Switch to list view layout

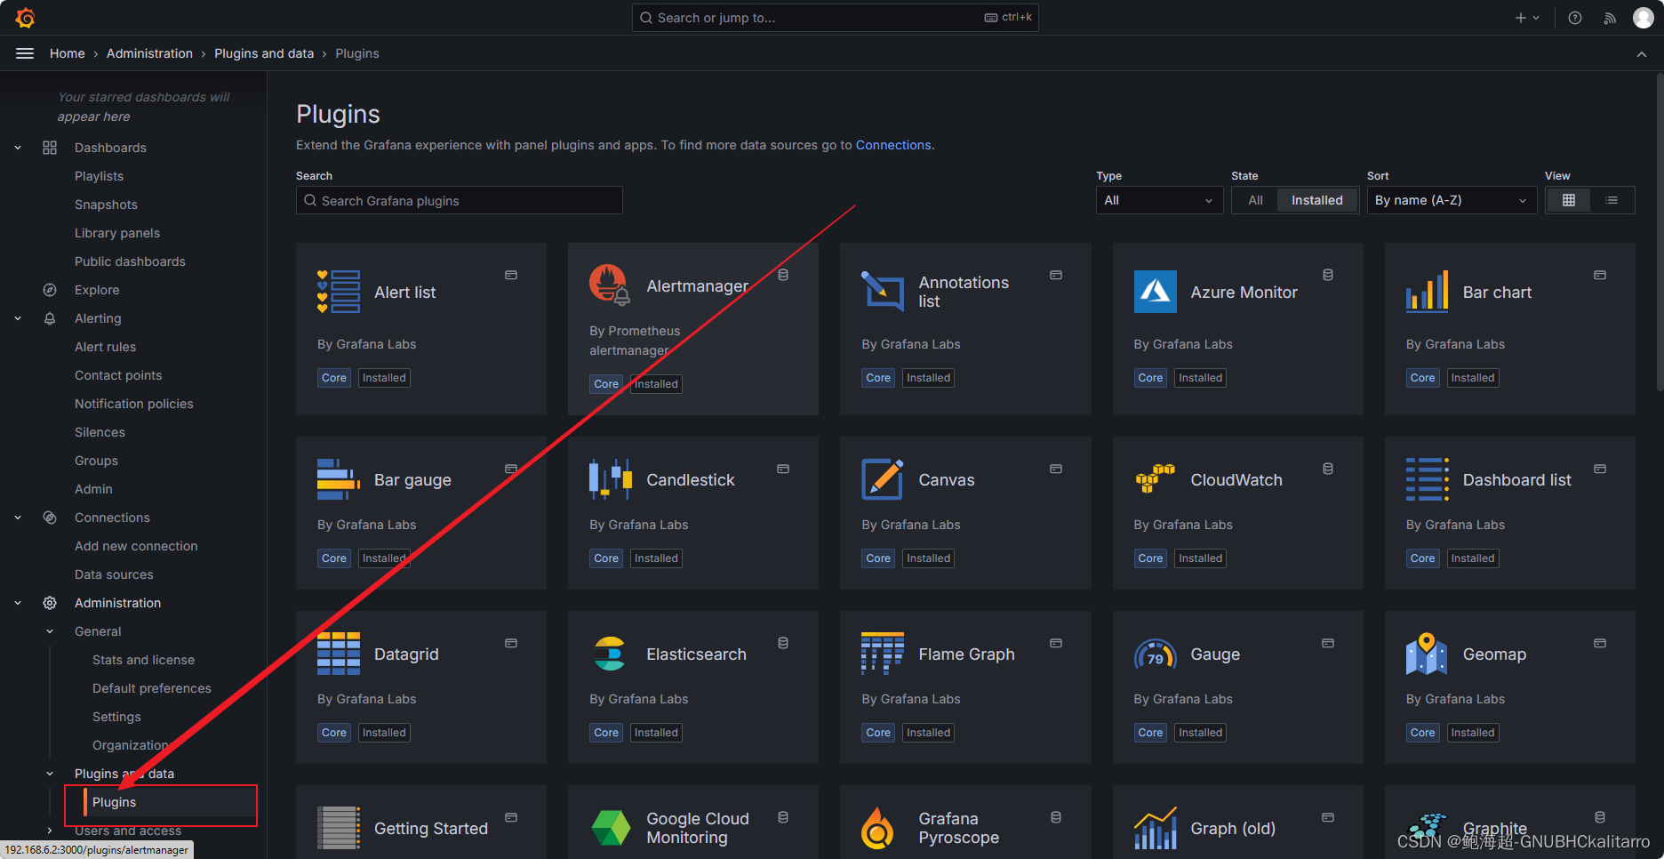(x=1612, y=200)
